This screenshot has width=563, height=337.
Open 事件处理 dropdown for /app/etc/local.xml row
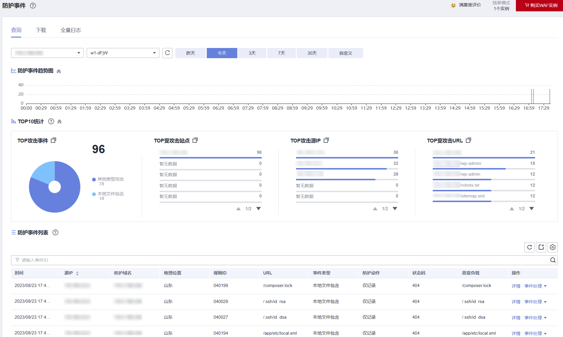(x=536, y=334)
